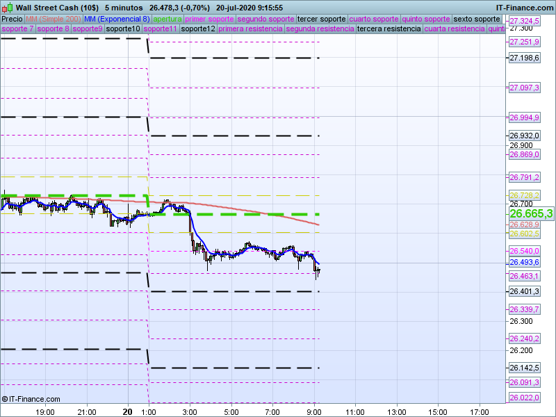Screen dimensions: 556x417
Task: Select the 'Precio' indicator label
Action: 13,19
